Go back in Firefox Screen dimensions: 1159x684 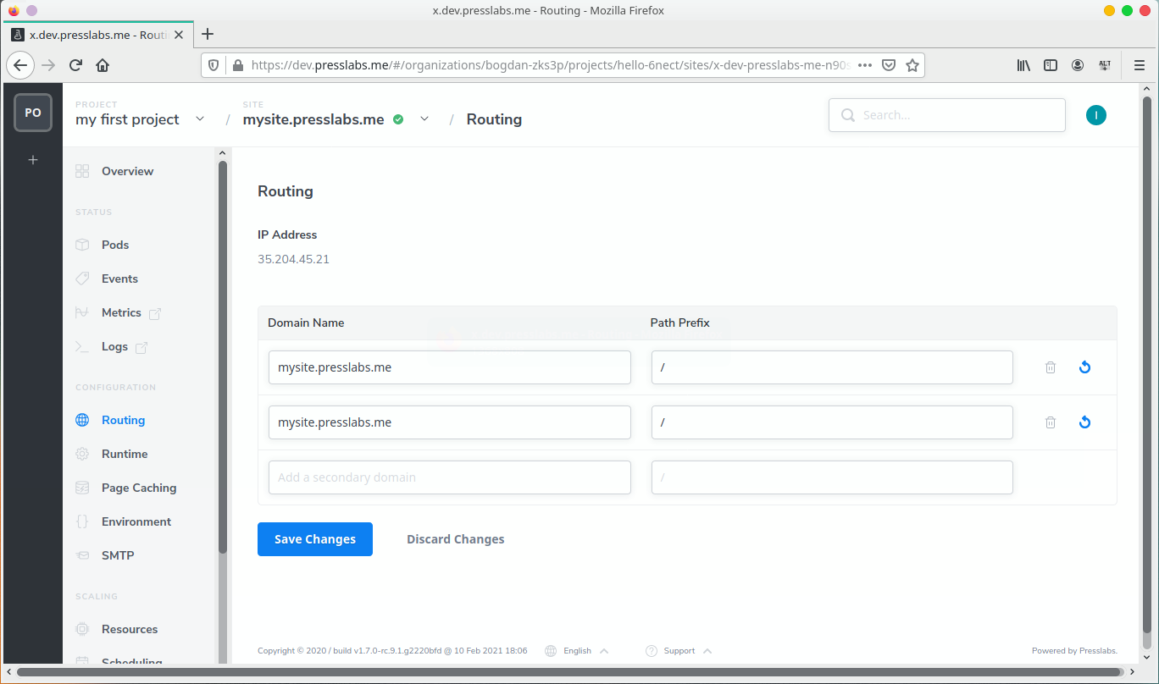point(20,65)
